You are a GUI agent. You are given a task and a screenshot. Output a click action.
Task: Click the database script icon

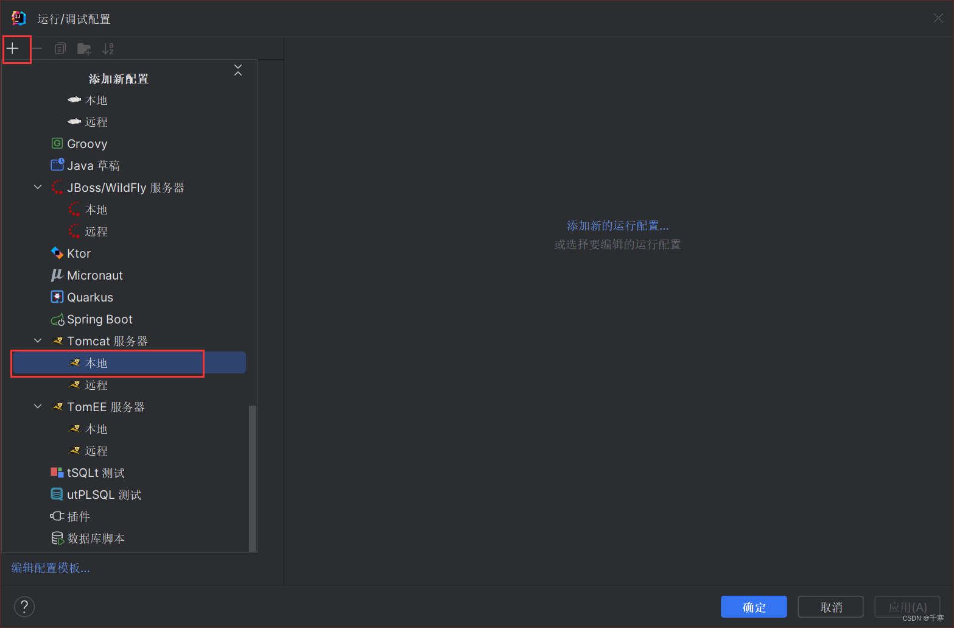tap(57, 538)
